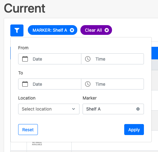Click the Apply button
158x152 pixels.
click(134, 130)
